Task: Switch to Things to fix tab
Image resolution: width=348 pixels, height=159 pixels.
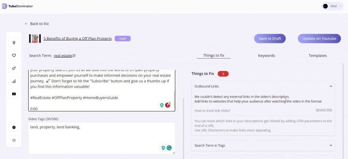Action: pos(214,55)
